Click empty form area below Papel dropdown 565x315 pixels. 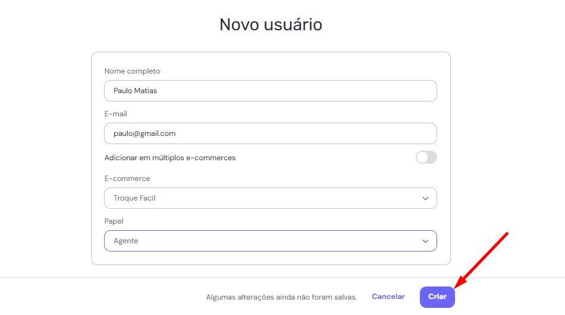click(270, 258)
